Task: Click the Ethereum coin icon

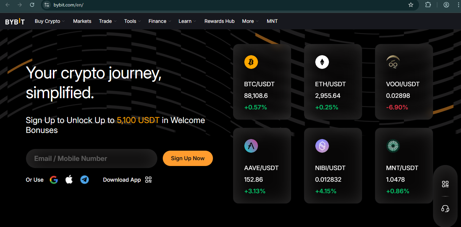Action: pos(322,62)
